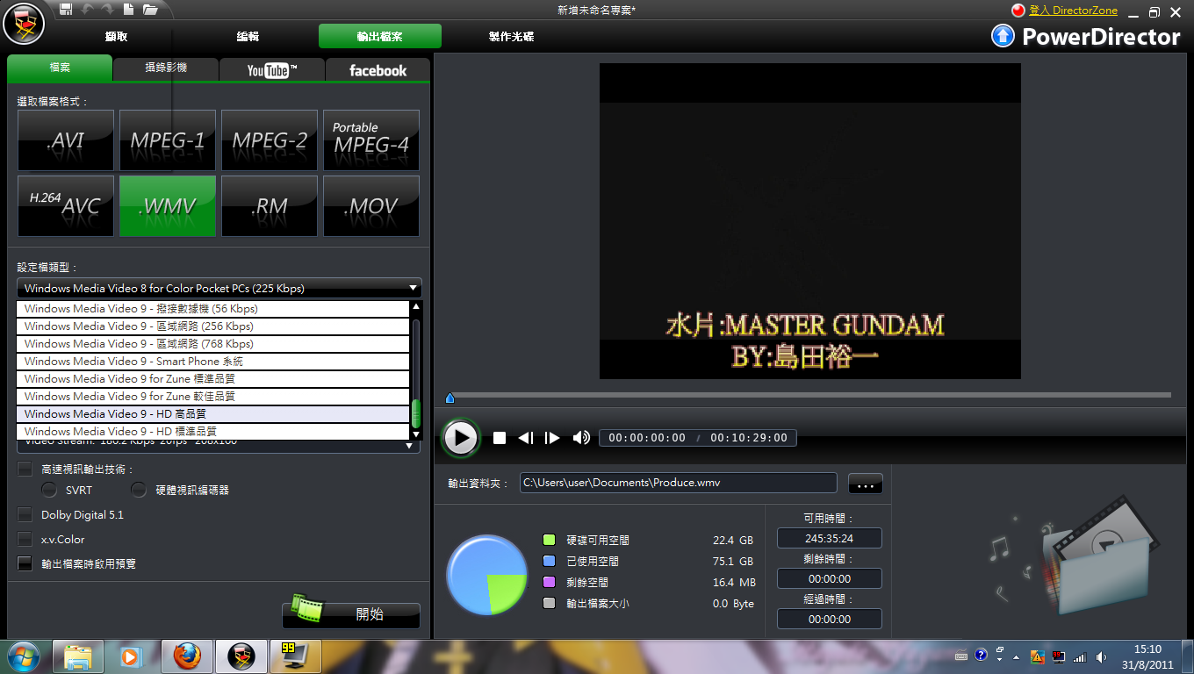
Task: Select the .AVI file format icon
Action: click(x=66, y=140)
